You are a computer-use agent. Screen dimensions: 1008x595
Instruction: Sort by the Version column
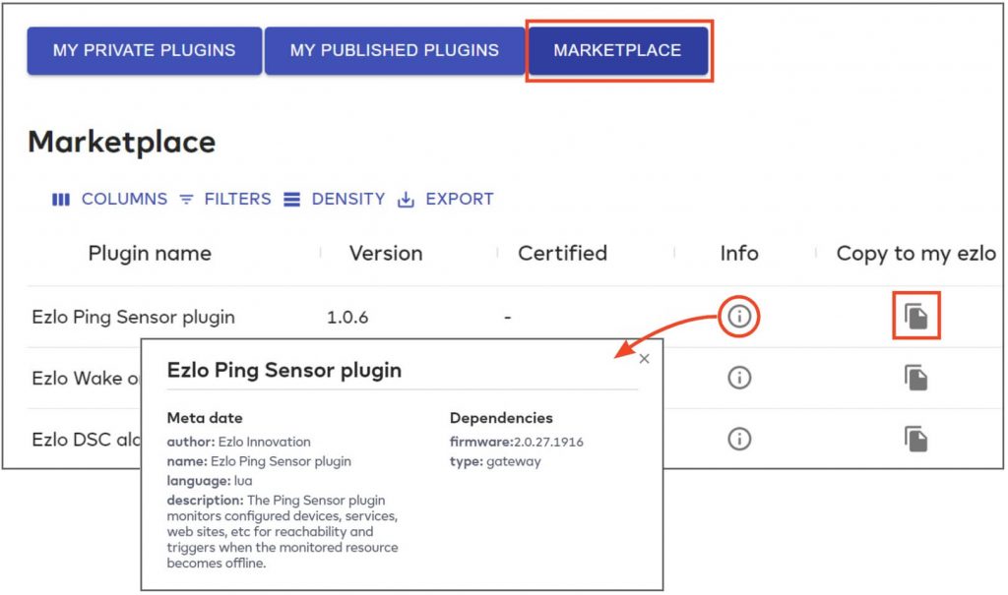(x=385, y=254)
